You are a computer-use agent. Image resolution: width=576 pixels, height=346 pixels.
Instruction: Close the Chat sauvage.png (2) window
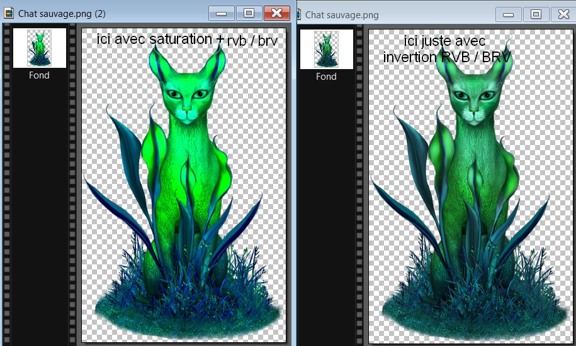tap(277, 13)
